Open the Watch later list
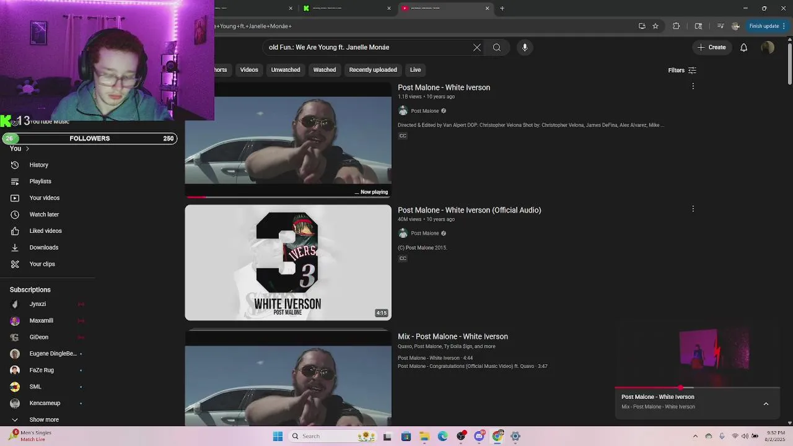This screenshot has width=793, height=446. [x=44, y=214]
